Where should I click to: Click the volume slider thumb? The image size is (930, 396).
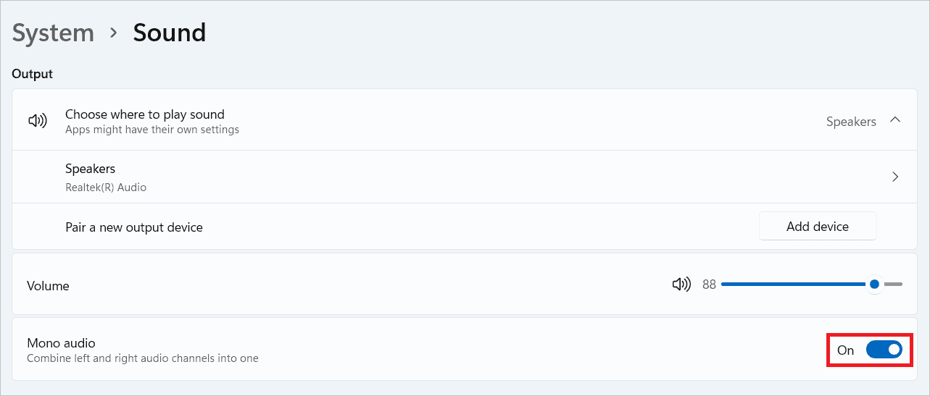[875, 285]
